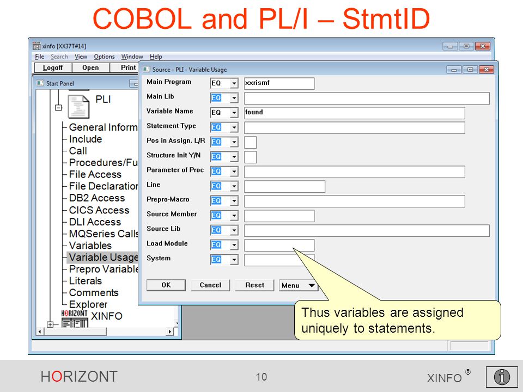
Task: Click the Parameter of Proc field
Action: 355,171
